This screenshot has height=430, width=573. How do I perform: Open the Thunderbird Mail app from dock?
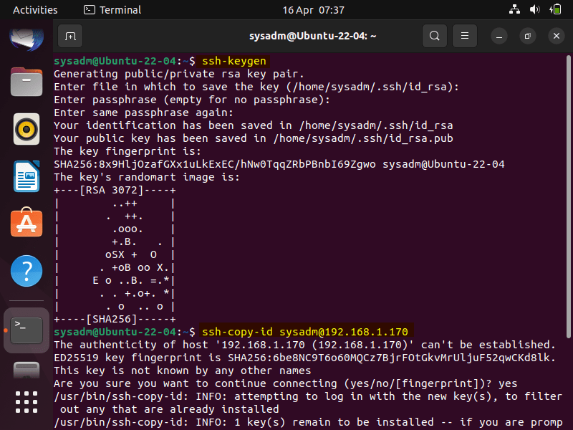coord(27,37)
